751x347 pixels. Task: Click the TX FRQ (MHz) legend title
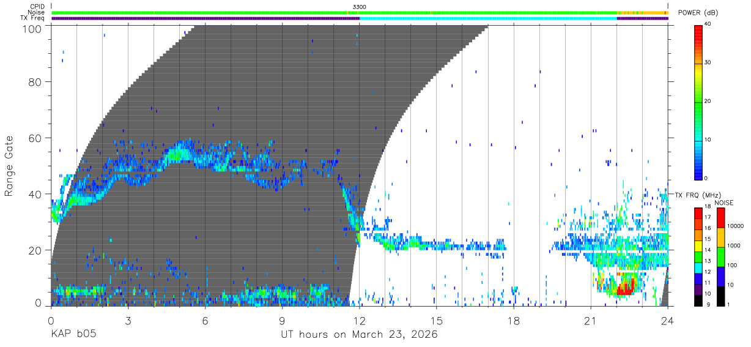pos(697,195)
